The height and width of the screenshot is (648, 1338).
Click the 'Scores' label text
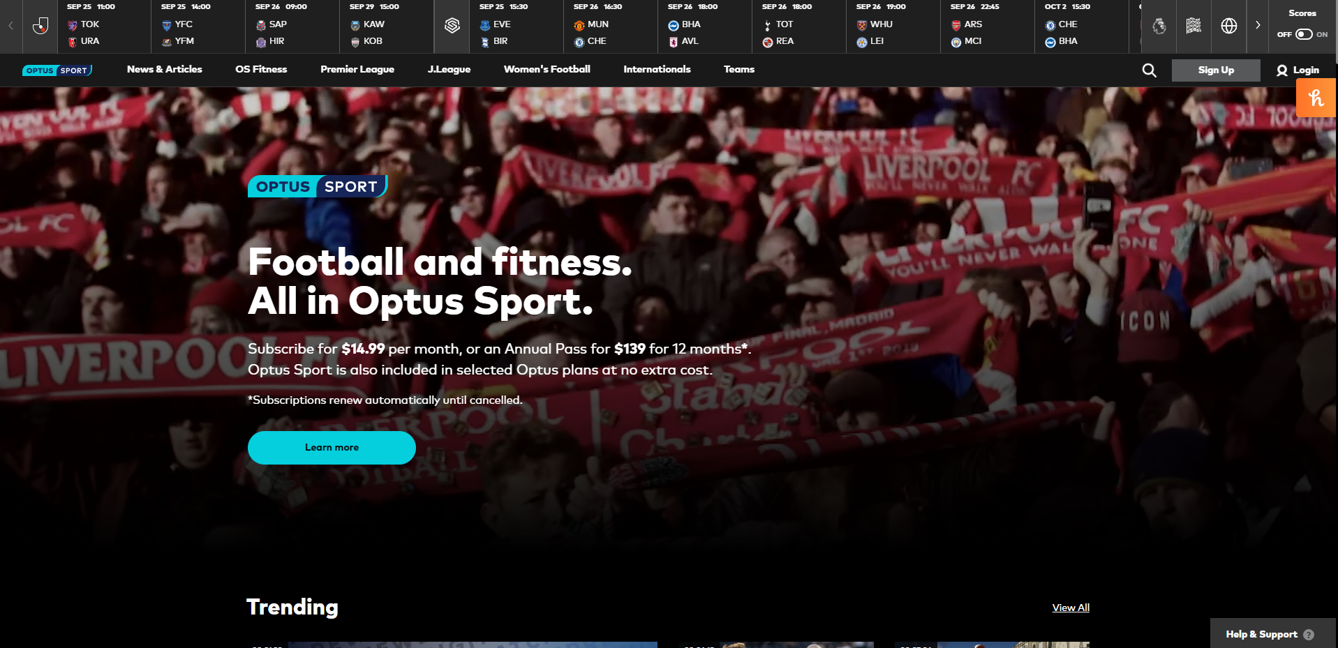(1302, 13)
